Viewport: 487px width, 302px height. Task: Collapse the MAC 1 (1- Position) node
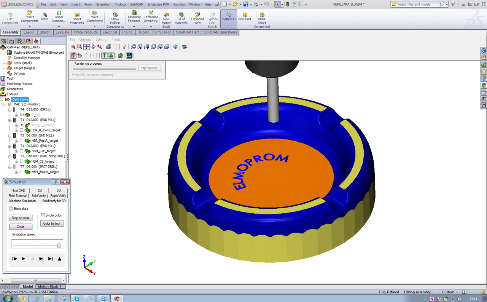click(3, 104)
